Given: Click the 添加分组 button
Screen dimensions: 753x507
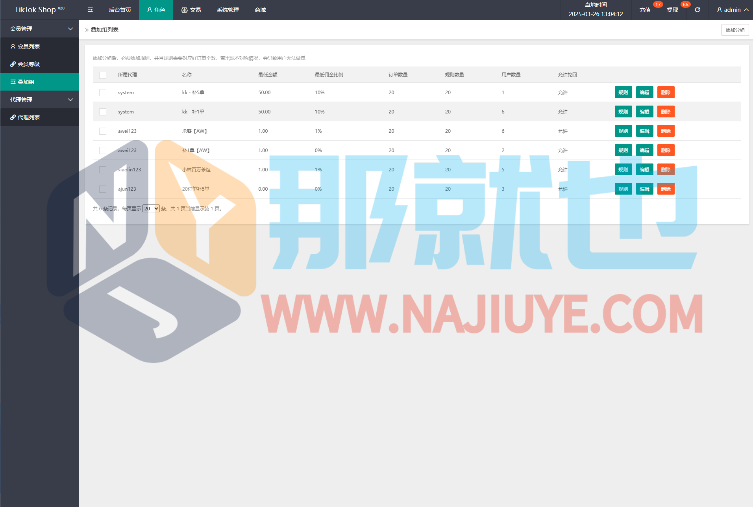Looking at the screenshot, I should [735, 30].
